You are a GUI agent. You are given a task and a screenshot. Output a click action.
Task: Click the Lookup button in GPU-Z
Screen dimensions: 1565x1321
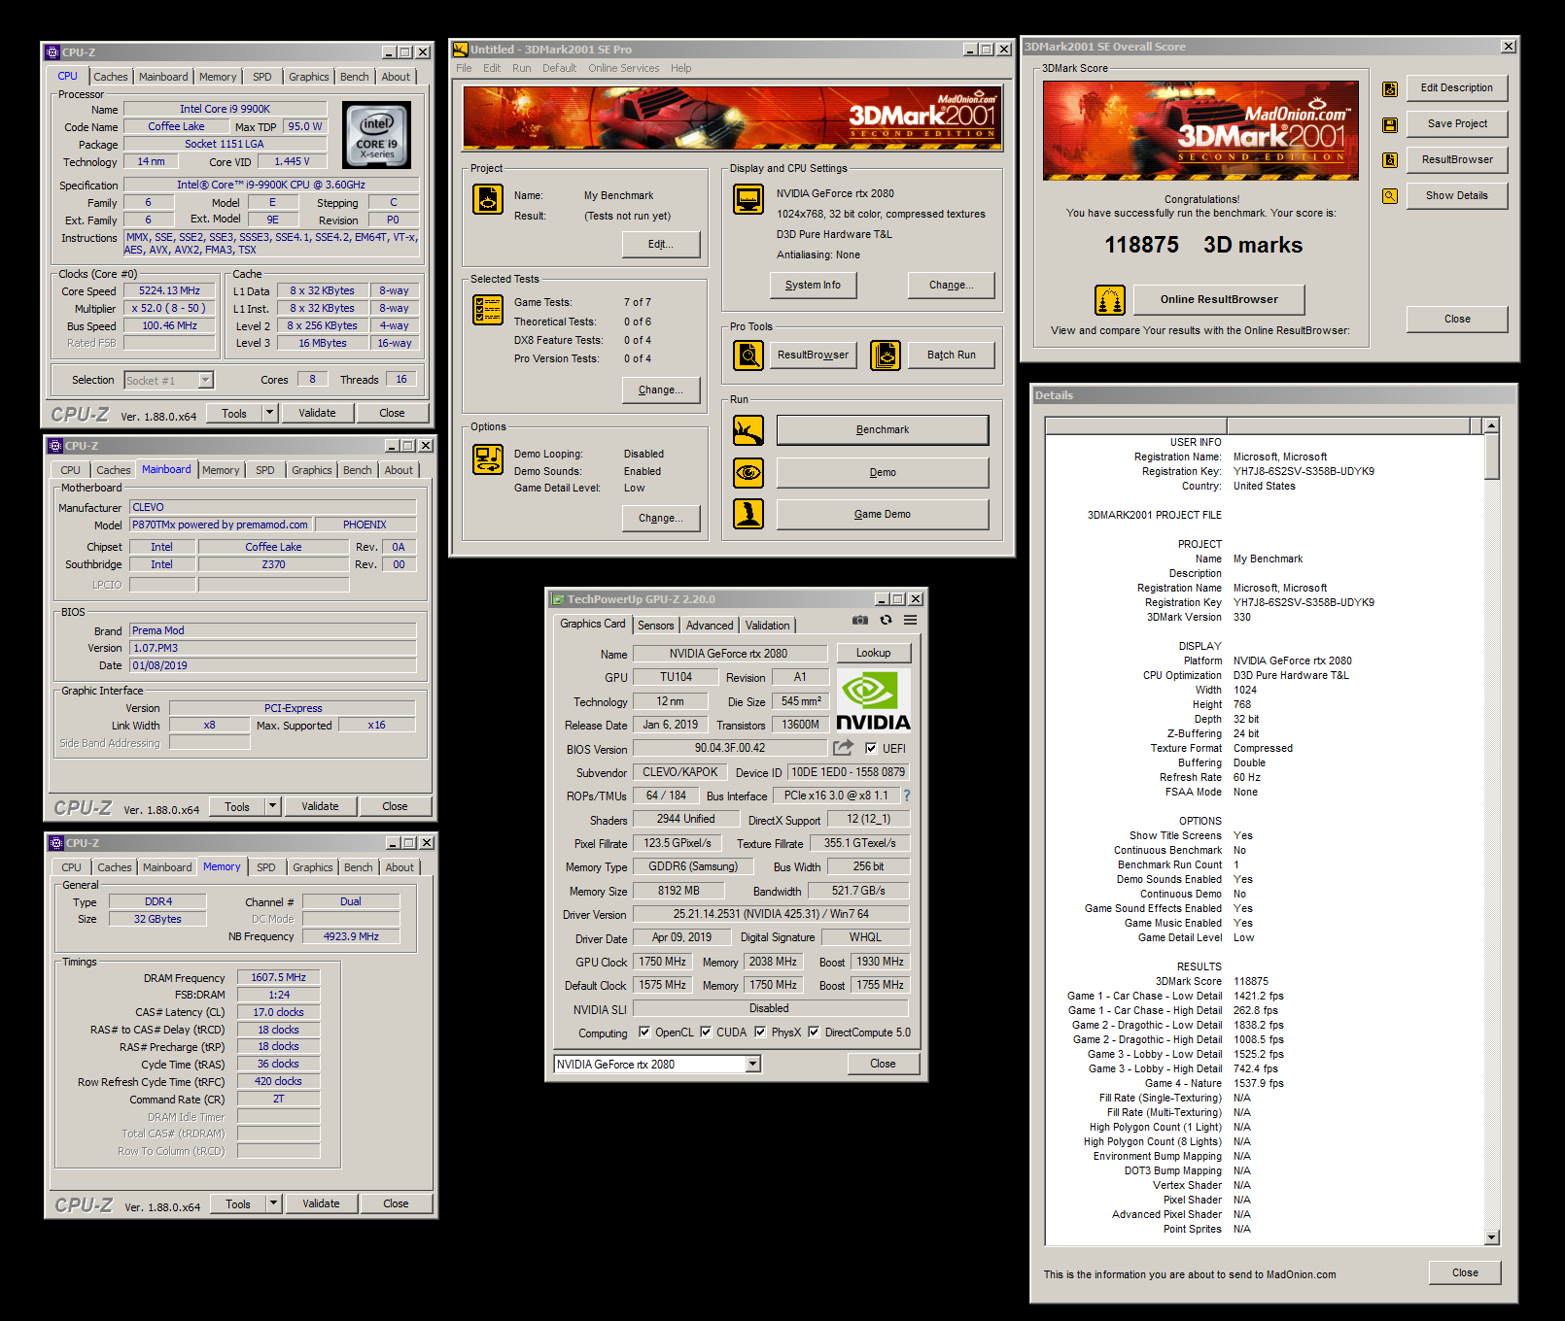click(873, 653)
